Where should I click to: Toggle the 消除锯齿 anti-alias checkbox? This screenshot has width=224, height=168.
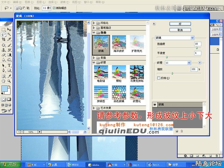click(x=54, y=8)
